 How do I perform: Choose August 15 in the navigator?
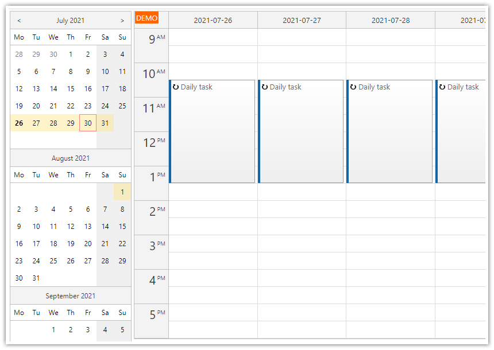[x=122, y=226]
